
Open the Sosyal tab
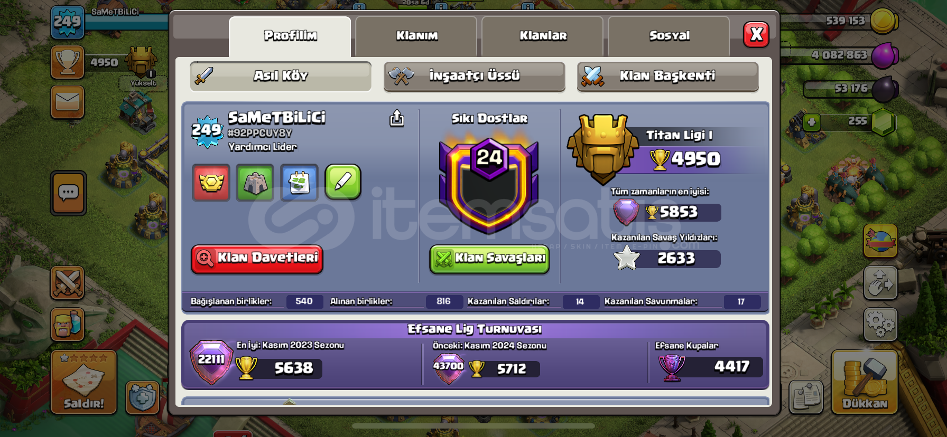point(669,36)
